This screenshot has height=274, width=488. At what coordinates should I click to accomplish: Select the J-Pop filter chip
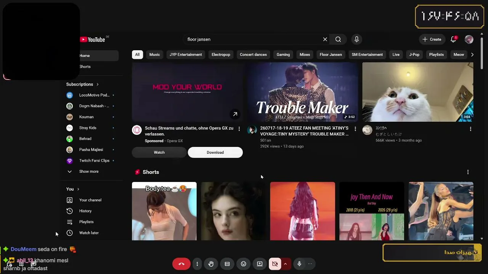(414, 54)
